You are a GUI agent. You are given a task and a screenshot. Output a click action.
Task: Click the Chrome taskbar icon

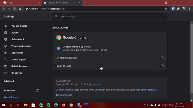click(71, 105)
